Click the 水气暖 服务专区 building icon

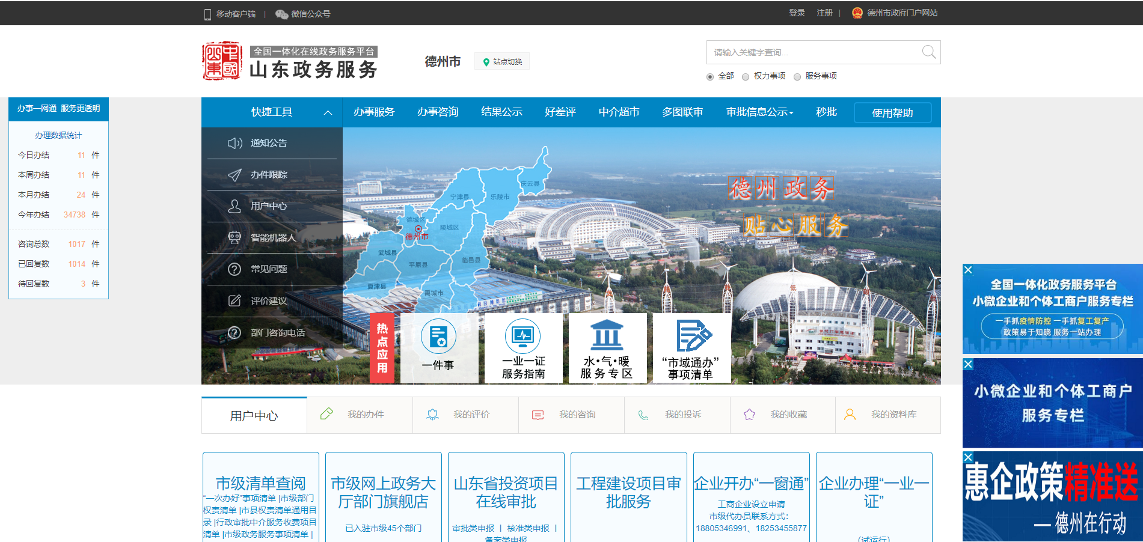(607, 335)
